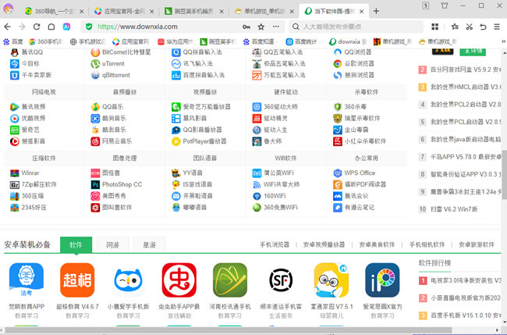Click the address bar showing downxia.com
The image size is (507, 335).
tap(164, 26)
